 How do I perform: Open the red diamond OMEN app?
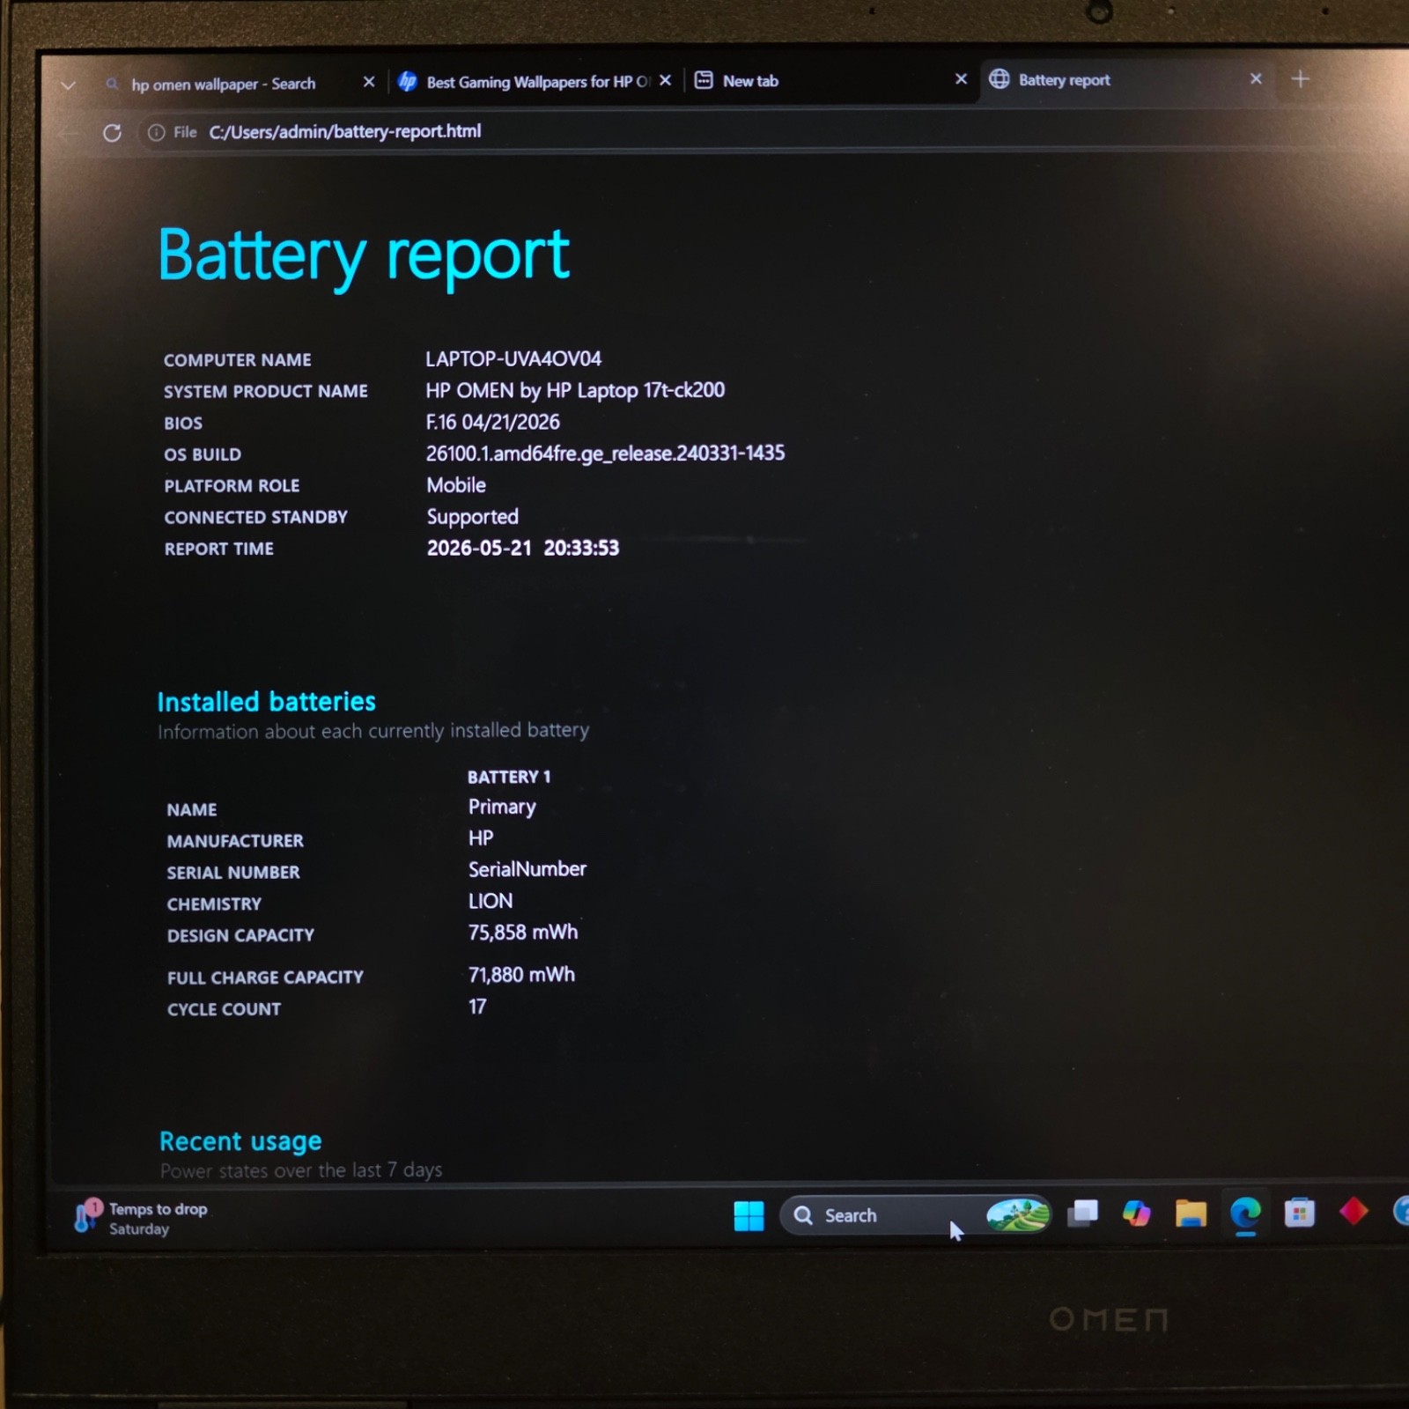click(1354, 1212)
